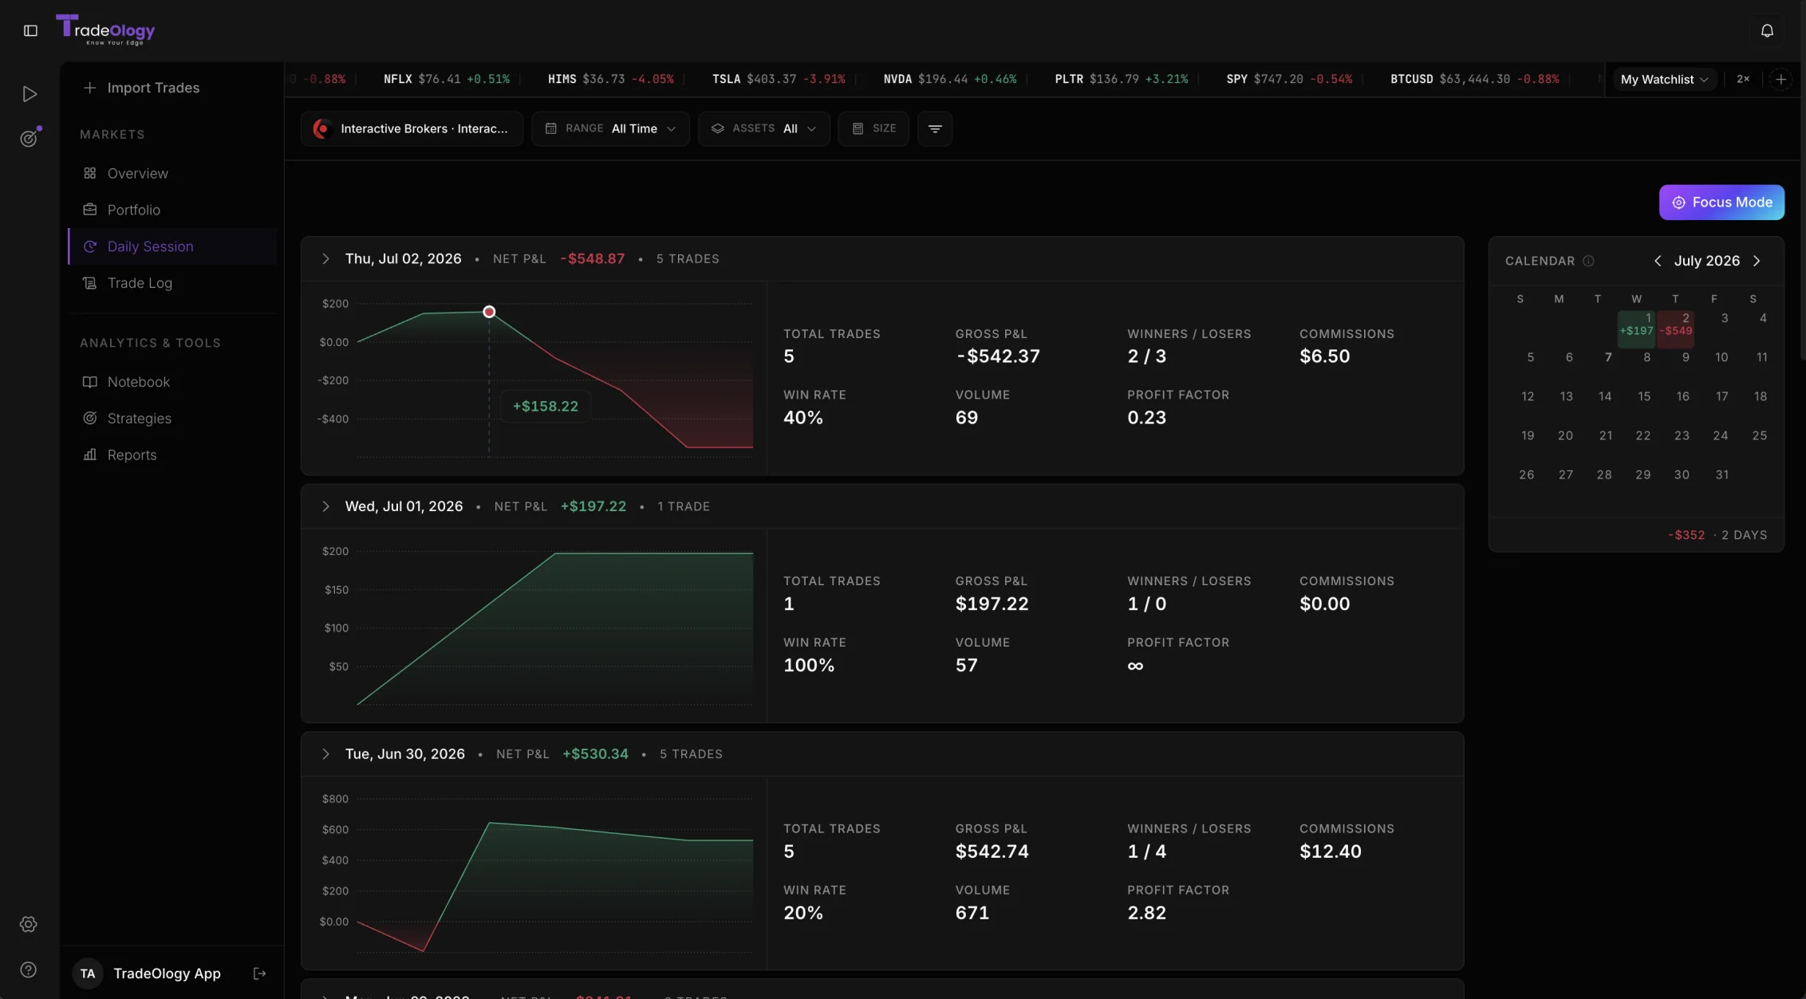
Task: Open the Size filter
Action: pos(873,128)
